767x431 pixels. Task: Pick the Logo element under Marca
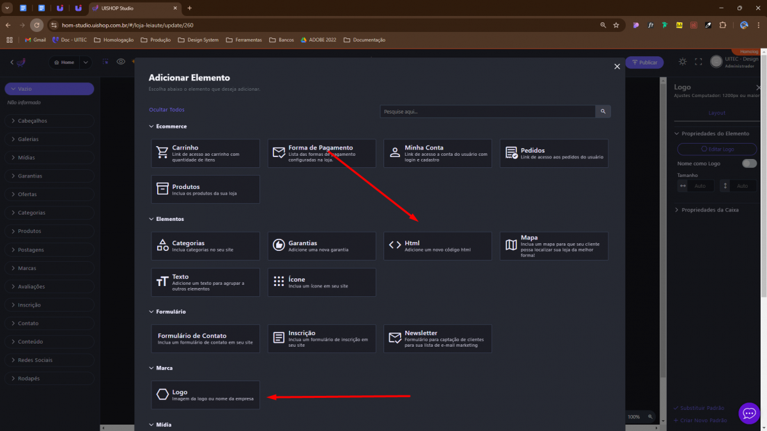pos(205,395)
